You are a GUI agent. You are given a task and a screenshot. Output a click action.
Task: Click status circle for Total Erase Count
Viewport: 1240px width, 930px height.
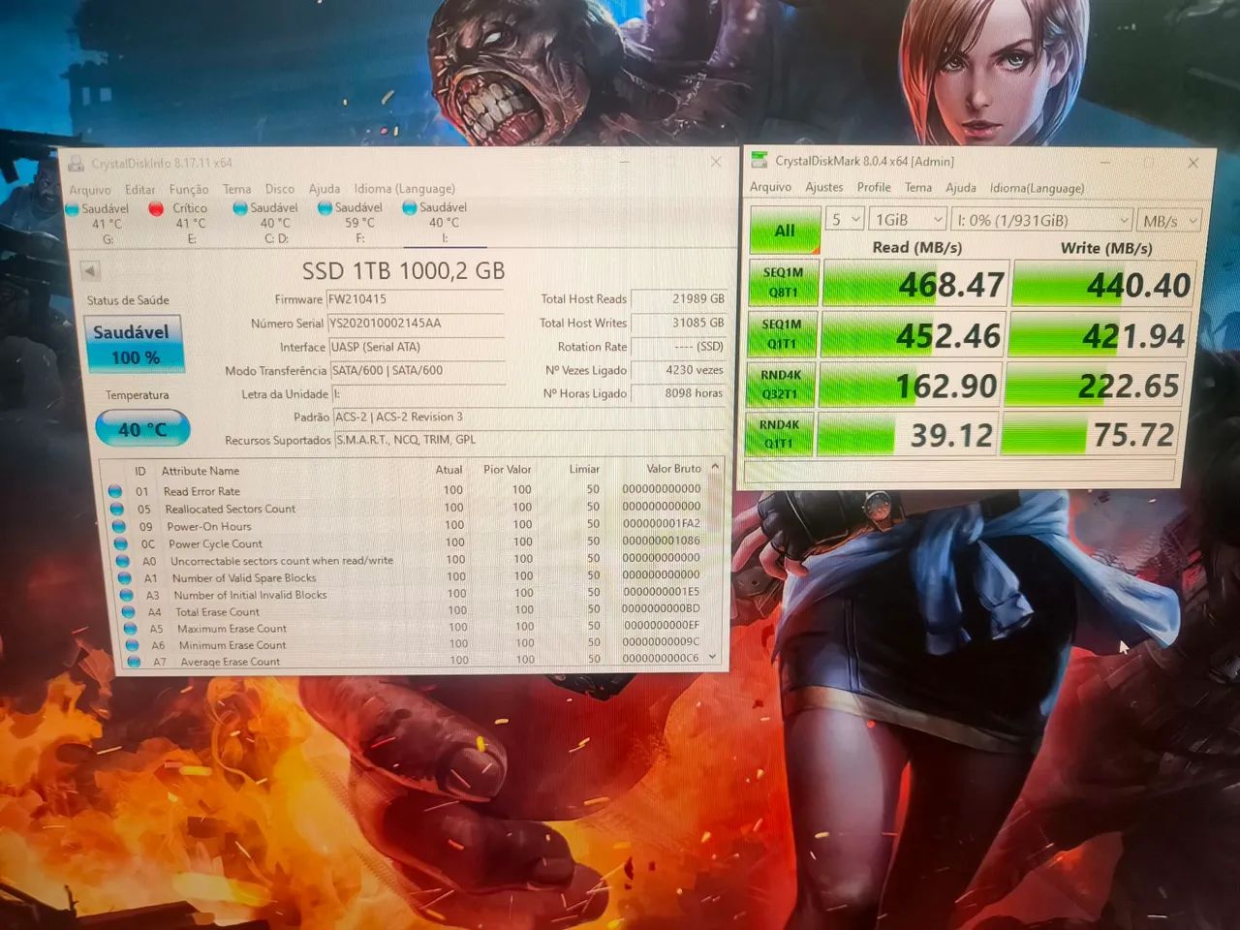[128, 612]
